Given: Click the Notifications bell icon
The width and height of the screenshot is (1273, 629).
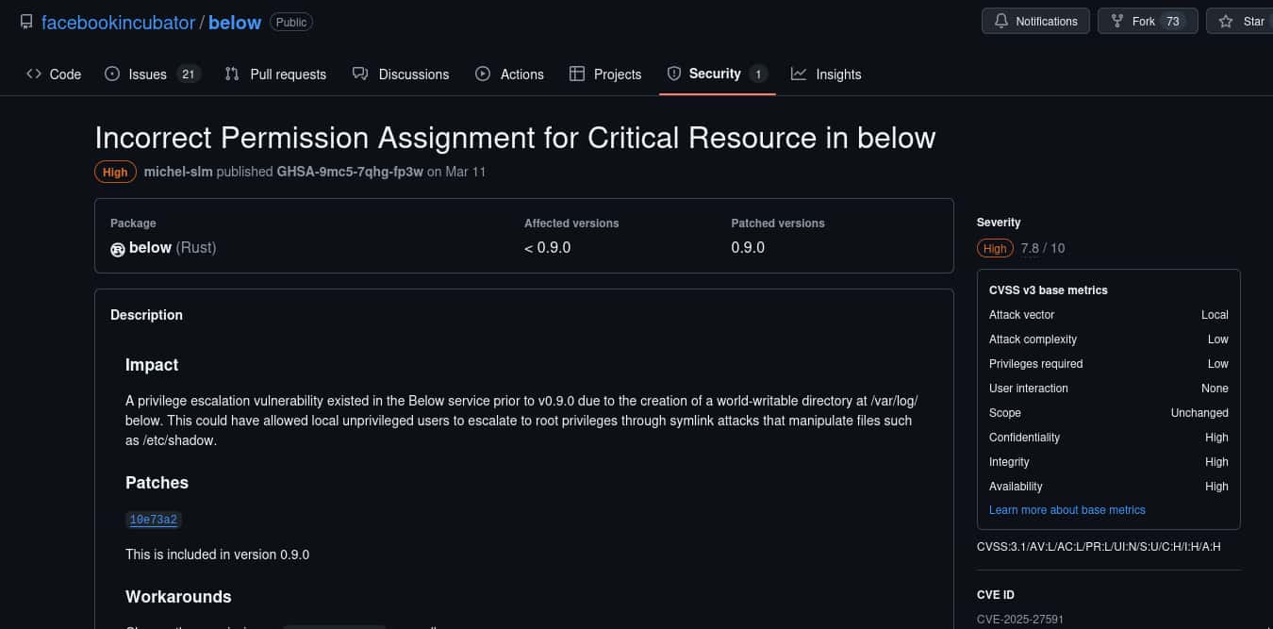Looking at the screenshot, I should [x=1000, y=21].
